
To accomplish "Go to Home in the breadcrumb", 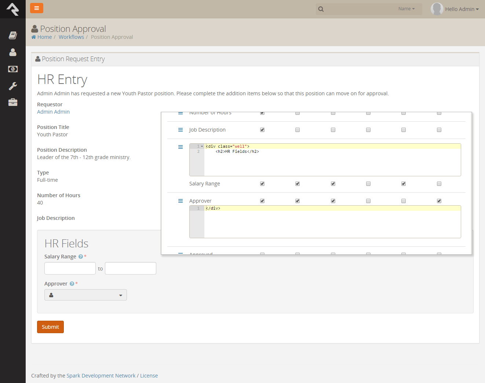I will [x=44, y=37].
